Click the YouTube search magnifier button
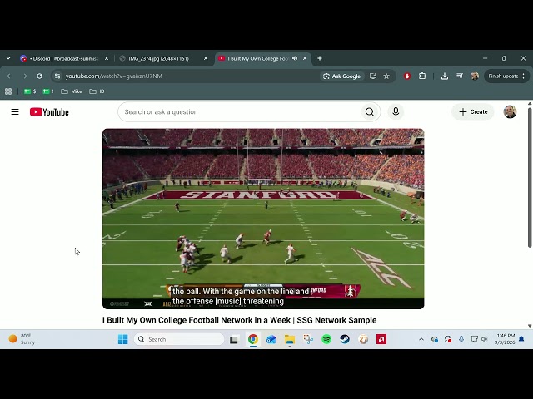533x399 pixels. click(x=370, y=111)
